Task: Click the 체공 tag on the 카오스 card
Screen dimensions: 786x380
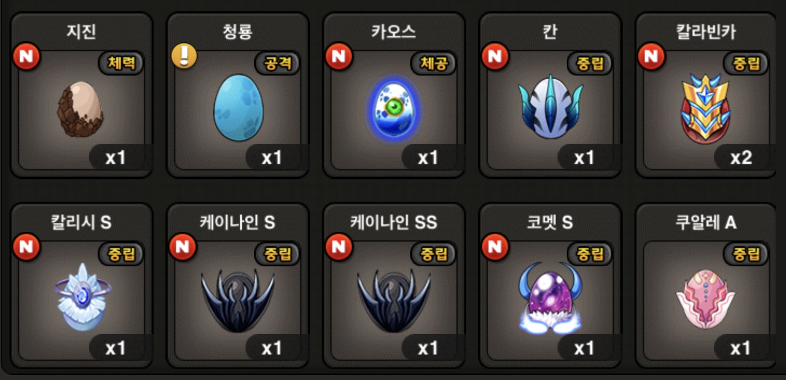Action: 433,63
